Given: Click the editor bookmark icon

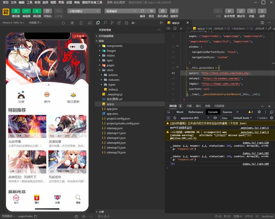Looking at the screenshot, I should point(175,28).
